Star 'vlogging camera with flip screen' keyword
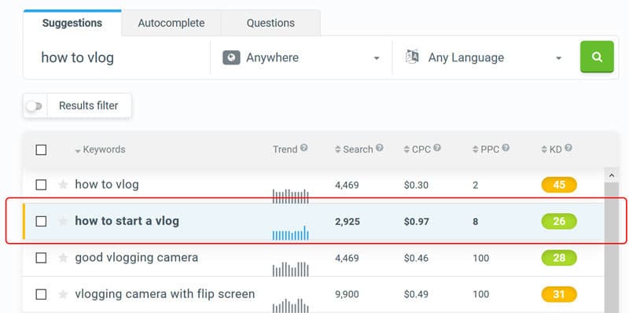Screen dimensions: 629x313 click(63, 294)
